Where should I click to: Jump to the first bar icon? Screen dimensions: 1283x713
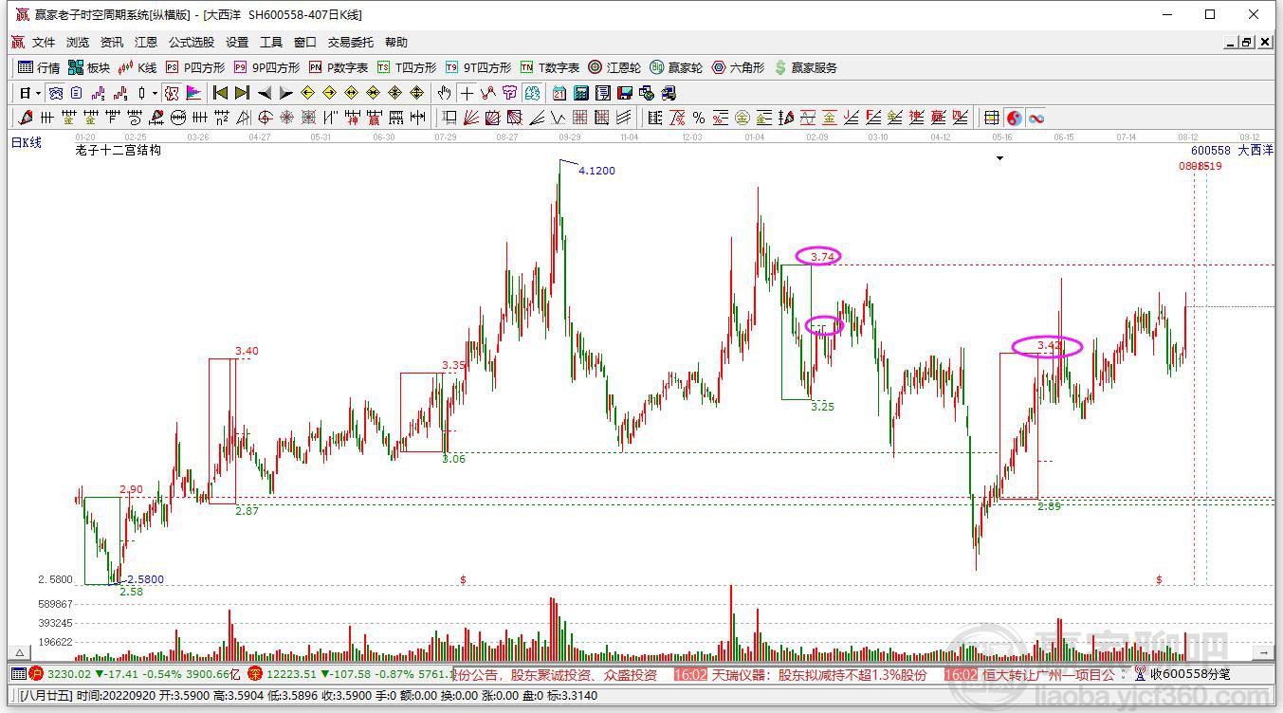click(220, 93)
